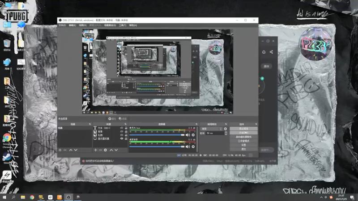The image size is (358, 201).
Task: Mute the desktop audio speaker icon
Action: coord(188,147)
